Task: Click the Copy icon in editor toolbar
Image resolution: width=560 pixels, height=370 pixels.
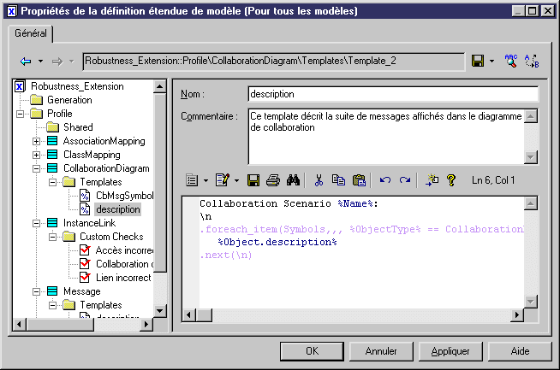Action: [x=338, y=180]
